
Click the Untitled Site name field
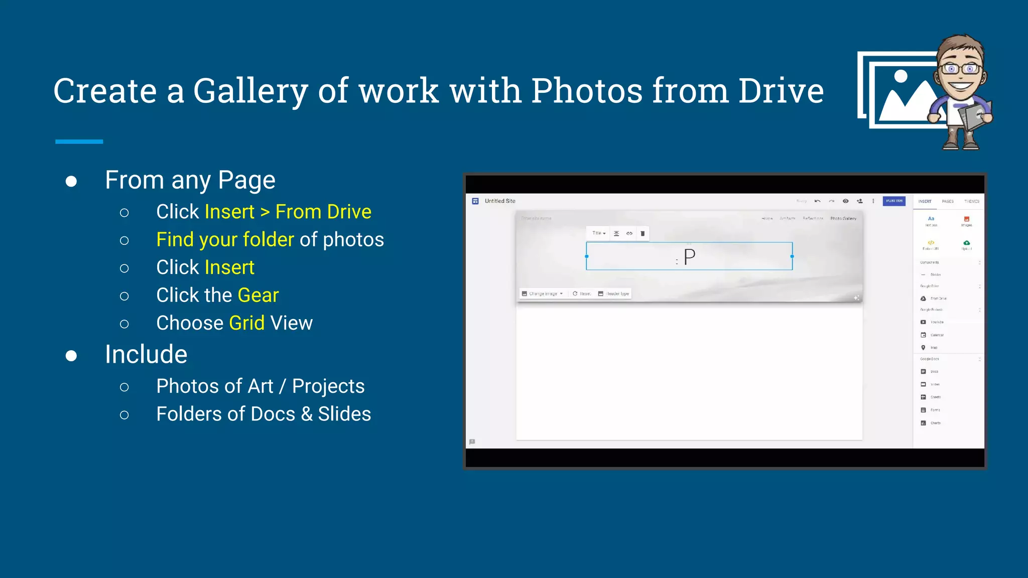[500, 201]
